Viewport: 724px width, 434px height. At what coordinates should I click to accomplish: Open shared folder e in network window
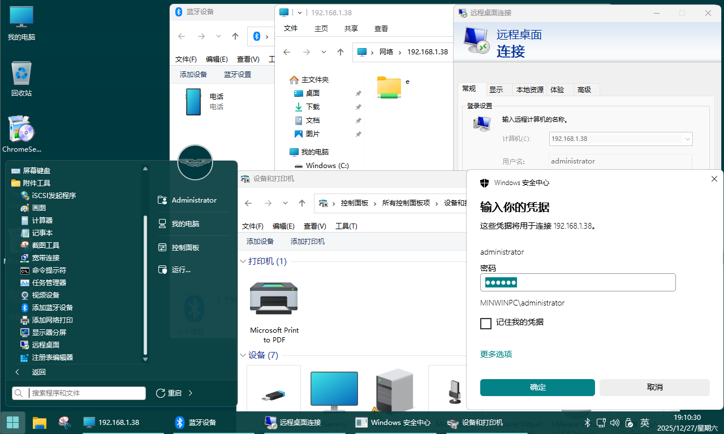tap(390, 87)
